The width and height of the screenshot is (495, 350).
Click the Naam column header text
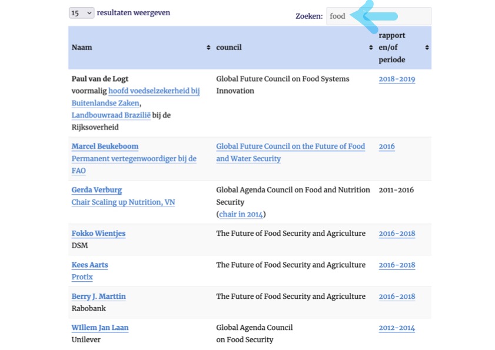82,47
